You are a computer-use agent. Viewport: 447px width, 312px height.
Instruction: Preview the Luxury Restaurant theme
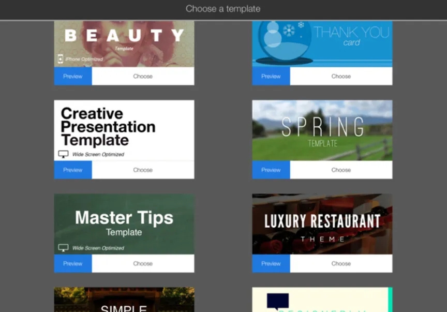[x=271, y=263]
